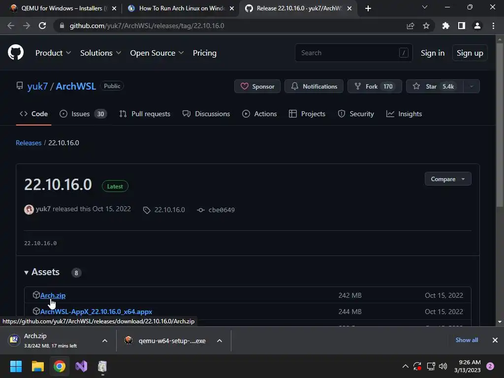Open Visual Studio from the taskbar
This screenshot has width=504, height=378.
[x=81, y=366]
